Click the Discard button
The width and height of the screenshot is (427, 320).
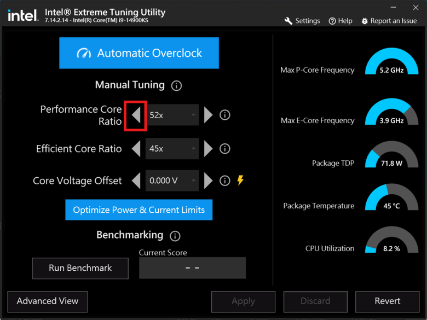click(x=315, y=301)
